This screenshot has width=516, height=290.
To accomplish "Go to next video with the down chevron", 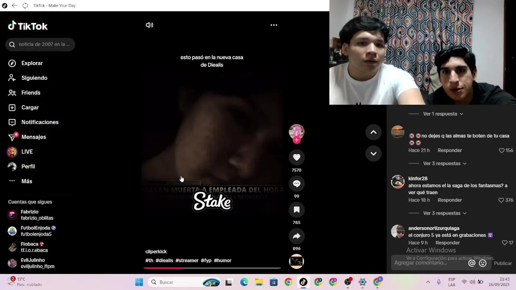I will (x=373, y=153).
